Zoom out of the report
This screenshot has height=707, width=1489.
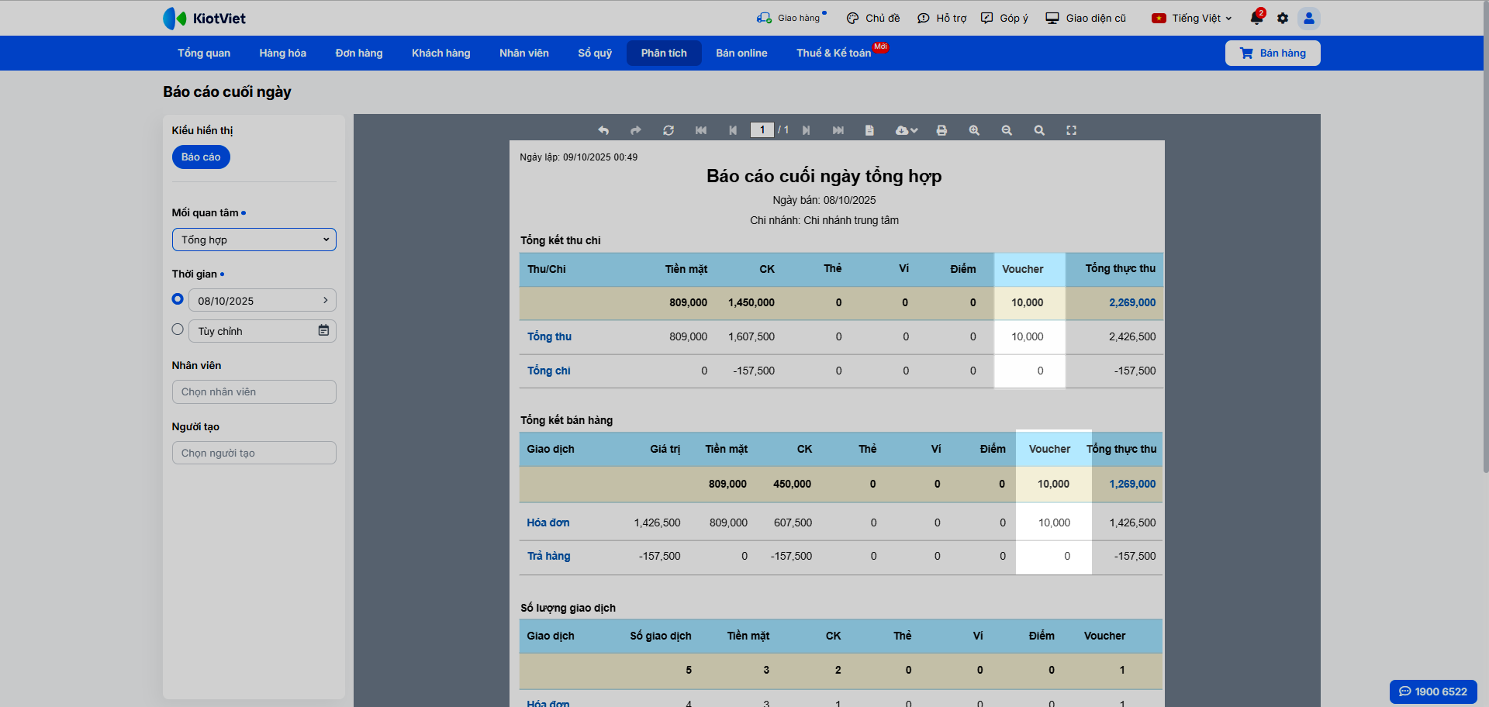pyautogui.click(x=1007, y=130)
